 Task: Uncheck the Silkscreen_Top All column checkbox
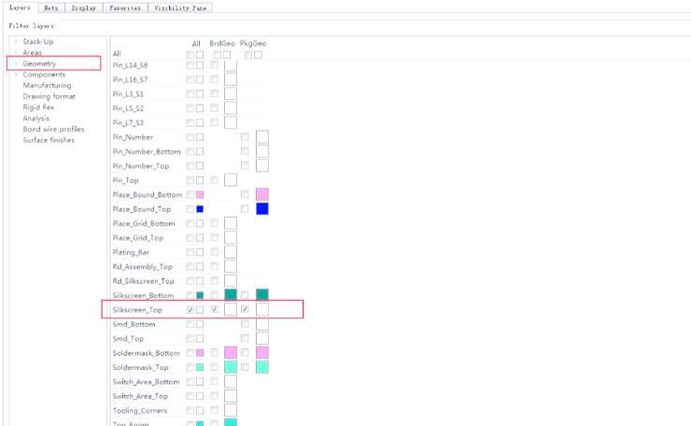click(x=190, y=309)
